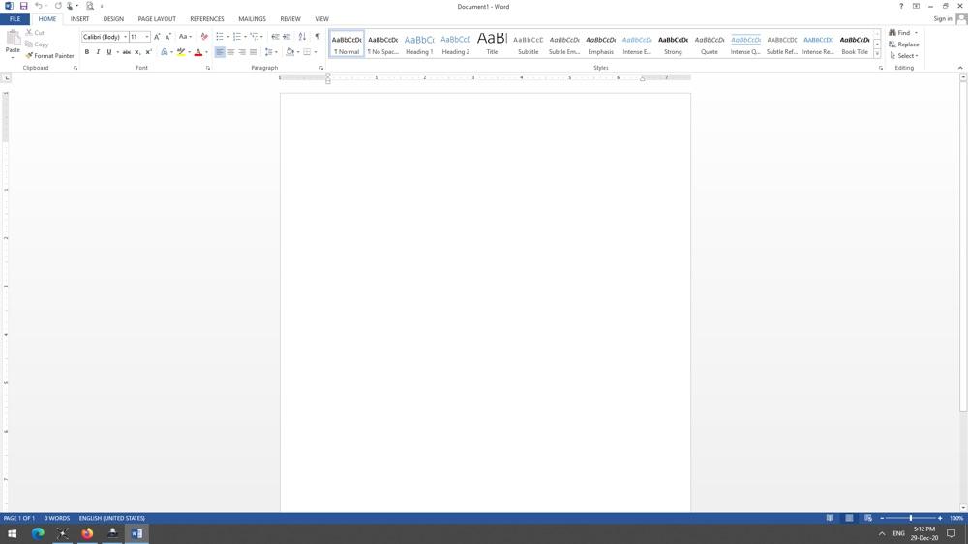Apply strikethrough formatting

point(126,52)
